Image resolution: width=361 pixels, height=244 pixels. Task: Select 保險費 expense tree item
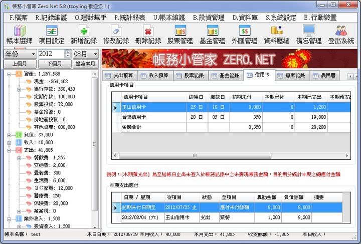coord(51,203)
